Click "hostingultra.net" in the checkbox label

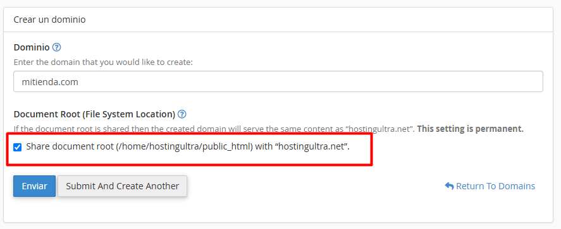point(312,146)
